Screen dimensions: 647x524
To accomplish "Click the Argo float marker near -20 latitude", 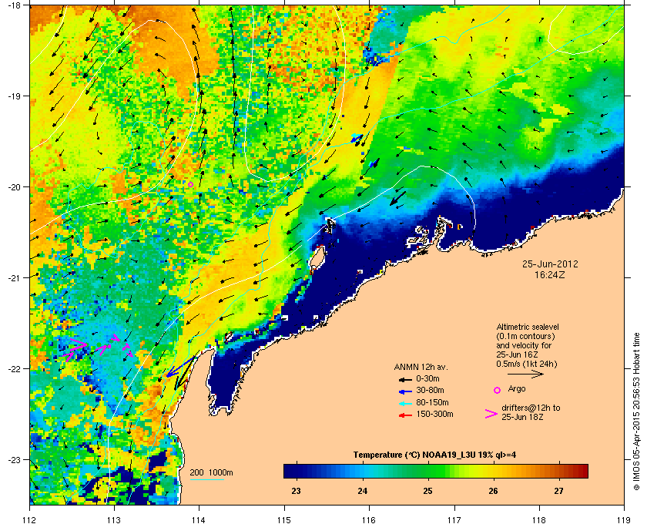I will [190, 185].
